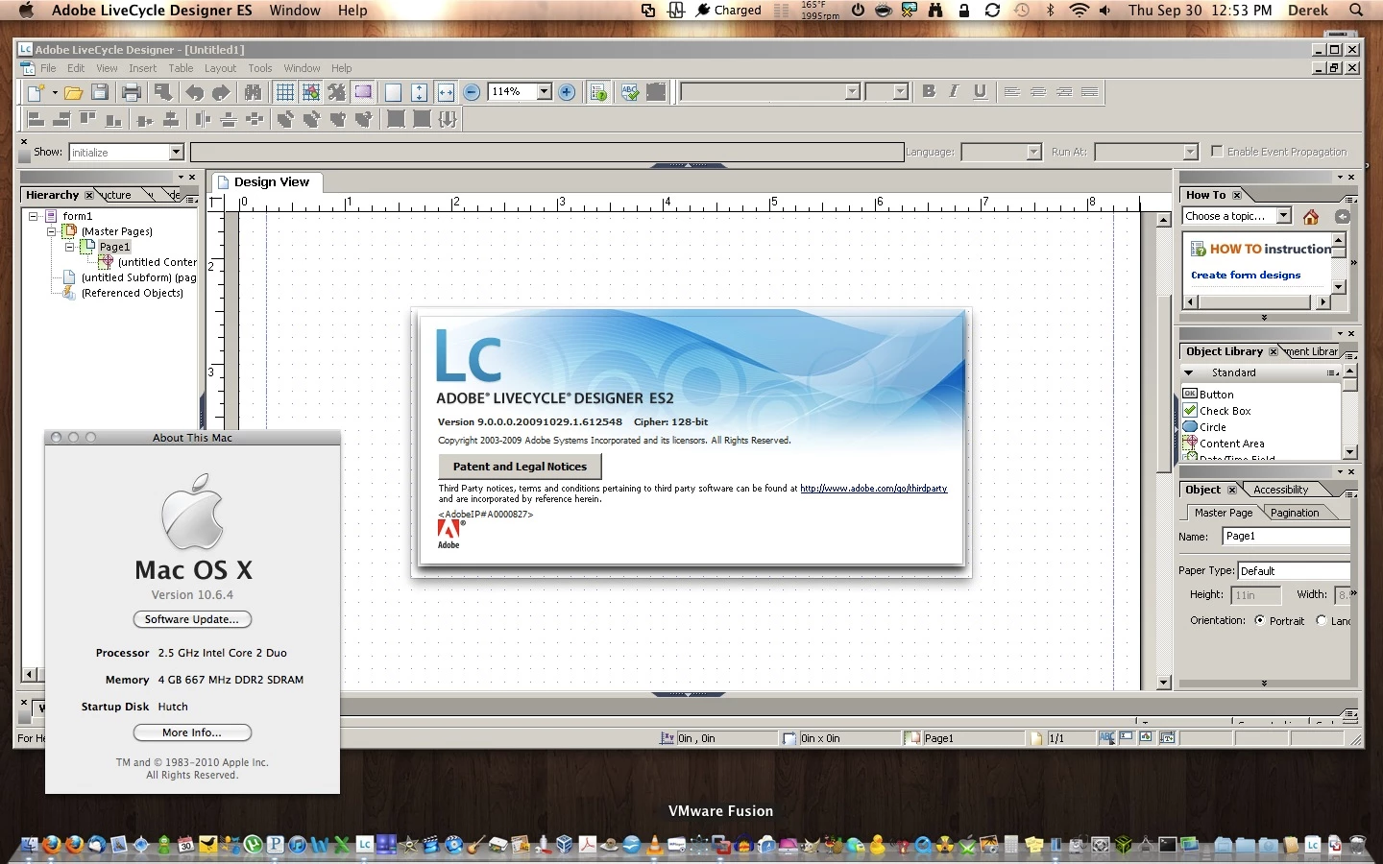1383x864 pixels.
Task: Open the Choose a topic dropdown
Action: coord(1284,216)
